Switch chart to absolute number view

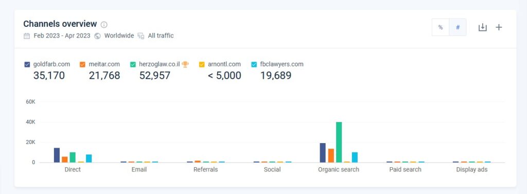point(458,27)
